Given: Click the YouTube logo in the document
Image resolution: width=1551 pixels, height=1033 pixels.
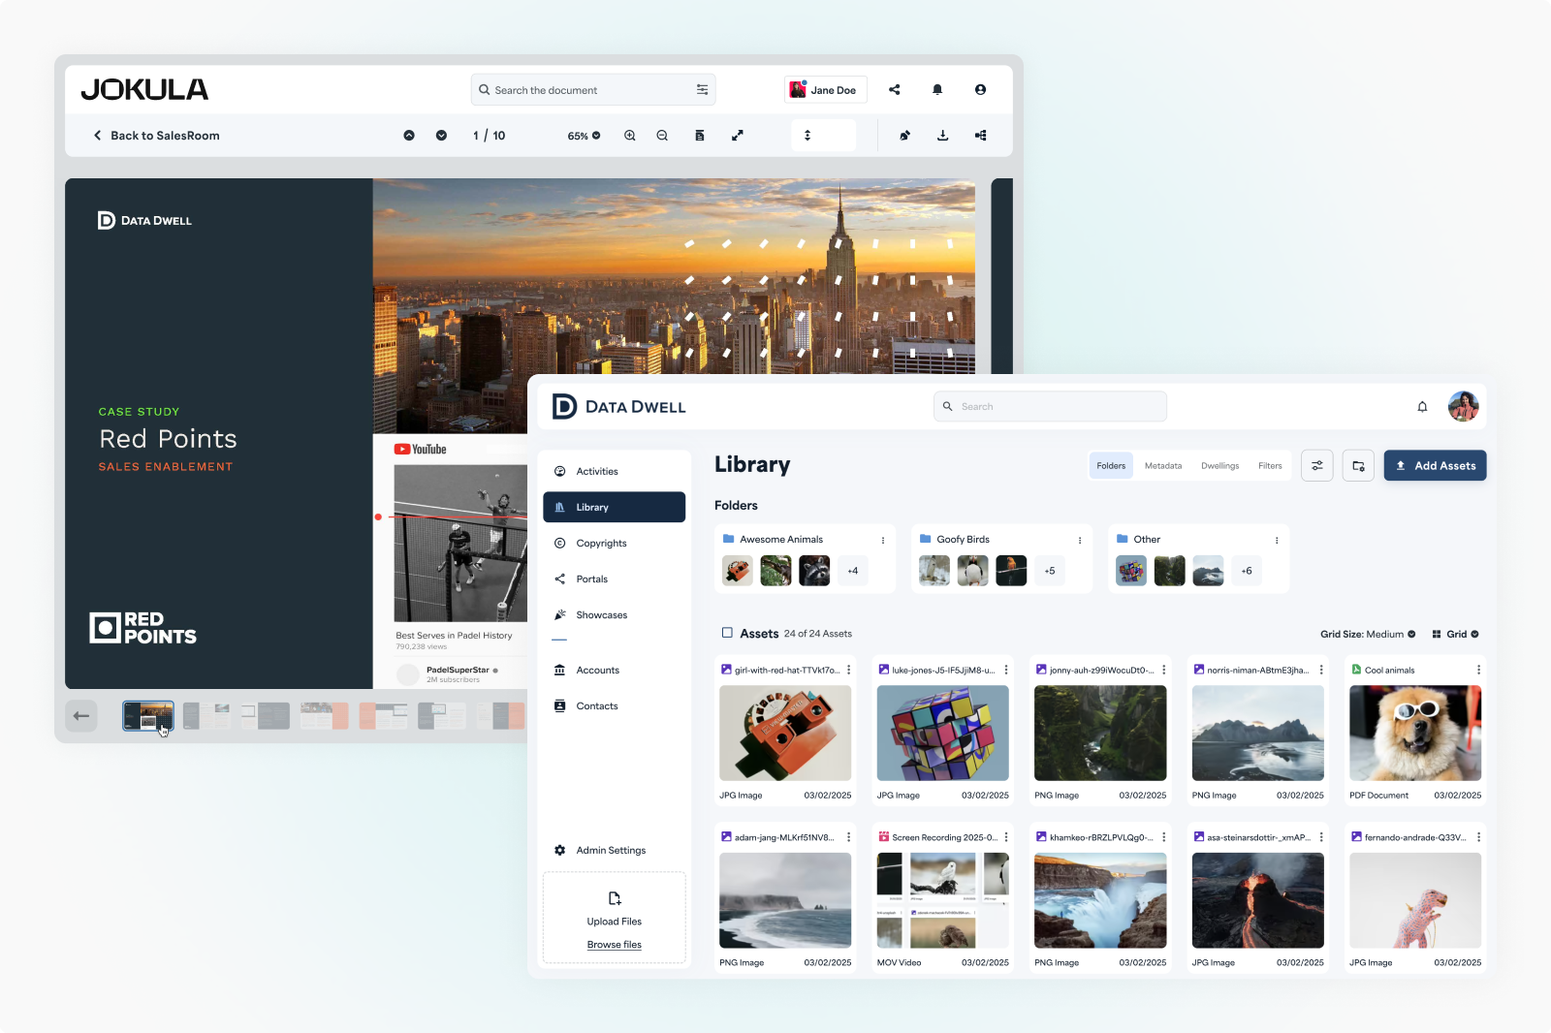Looking at the screenshot, I should tap(420, 450).
